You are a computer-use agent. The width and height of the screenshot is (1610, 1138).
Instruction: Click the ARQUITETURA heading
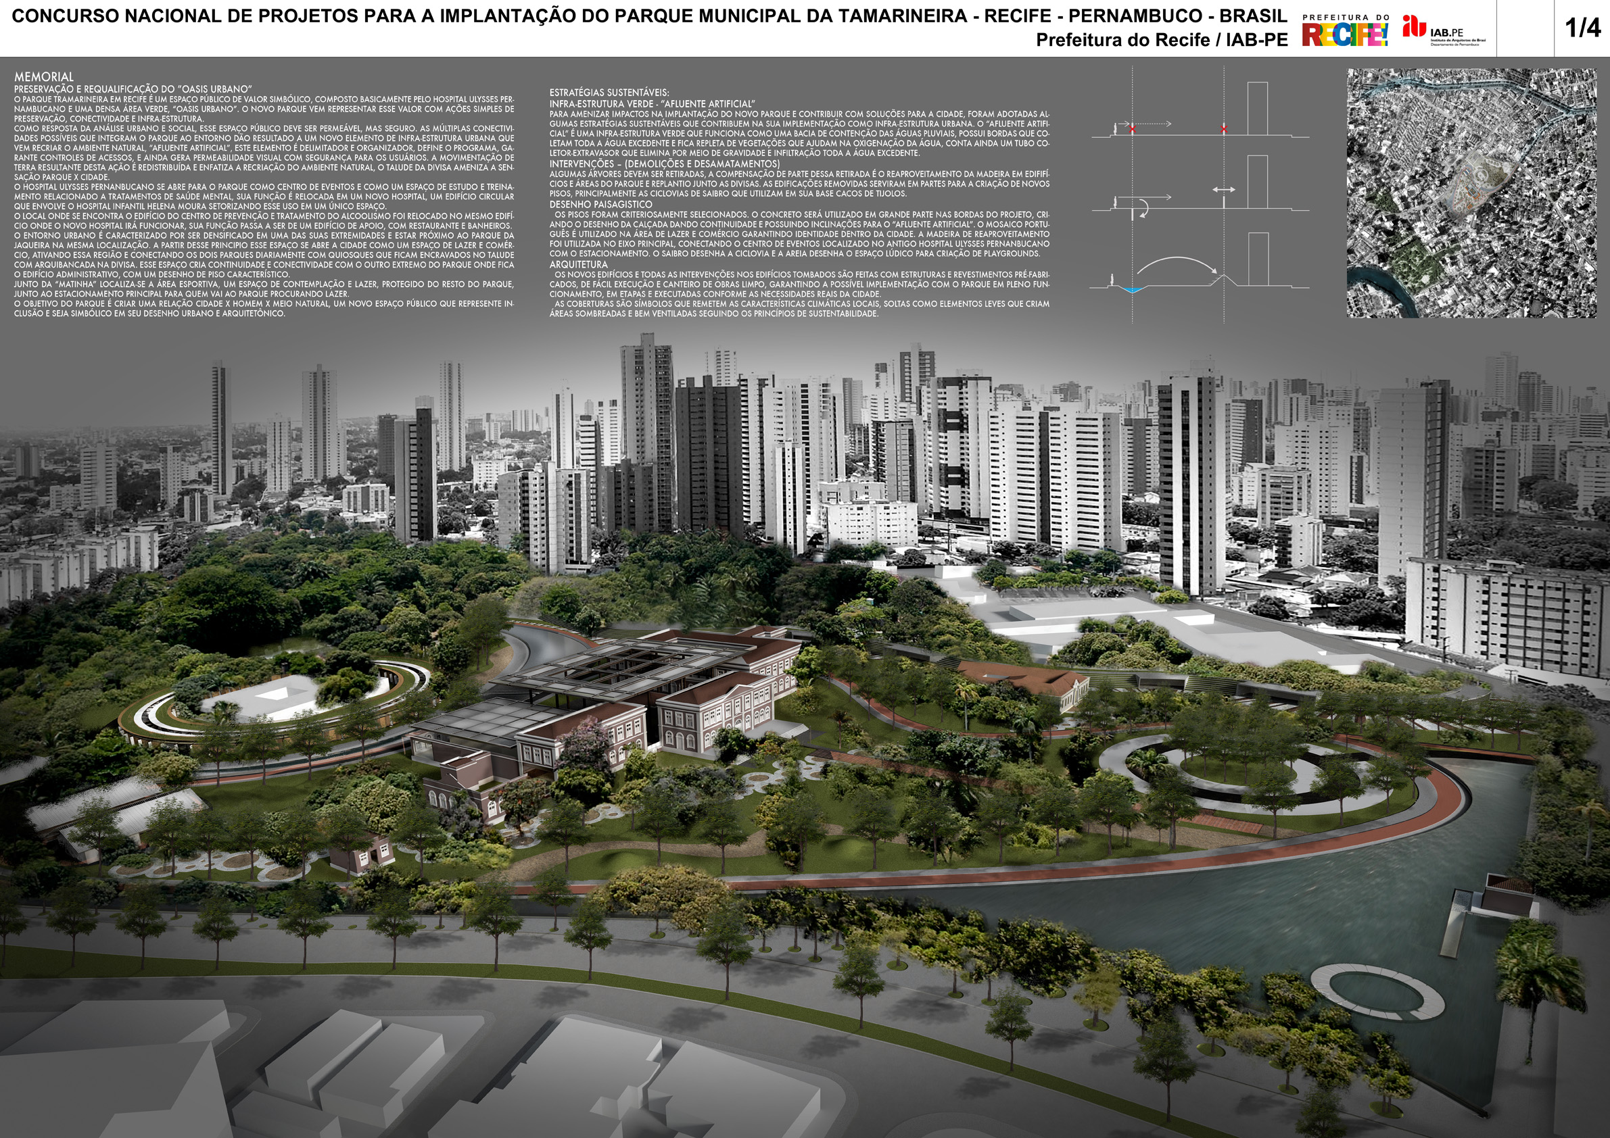(x=579, y=265)
